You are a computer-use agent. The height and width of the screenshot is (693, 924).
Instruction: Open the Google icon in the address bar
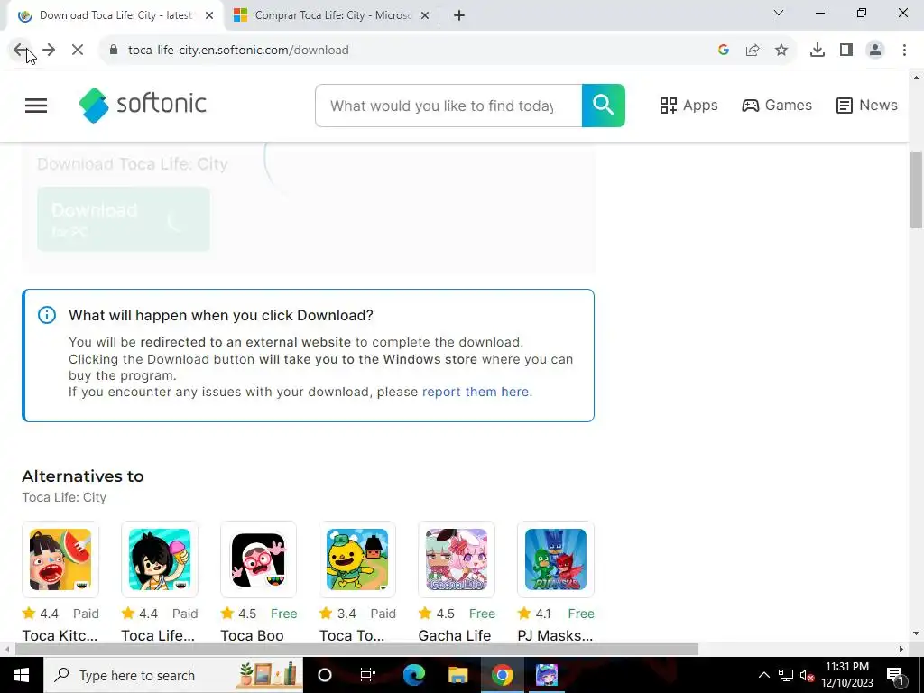pos(724,51)
